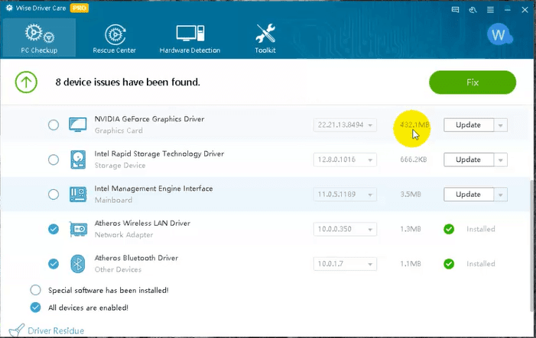Click the Intel Rapid Storage Technology Driver name
This screenshot has width=536, height=338.
(x=159, y=154)
